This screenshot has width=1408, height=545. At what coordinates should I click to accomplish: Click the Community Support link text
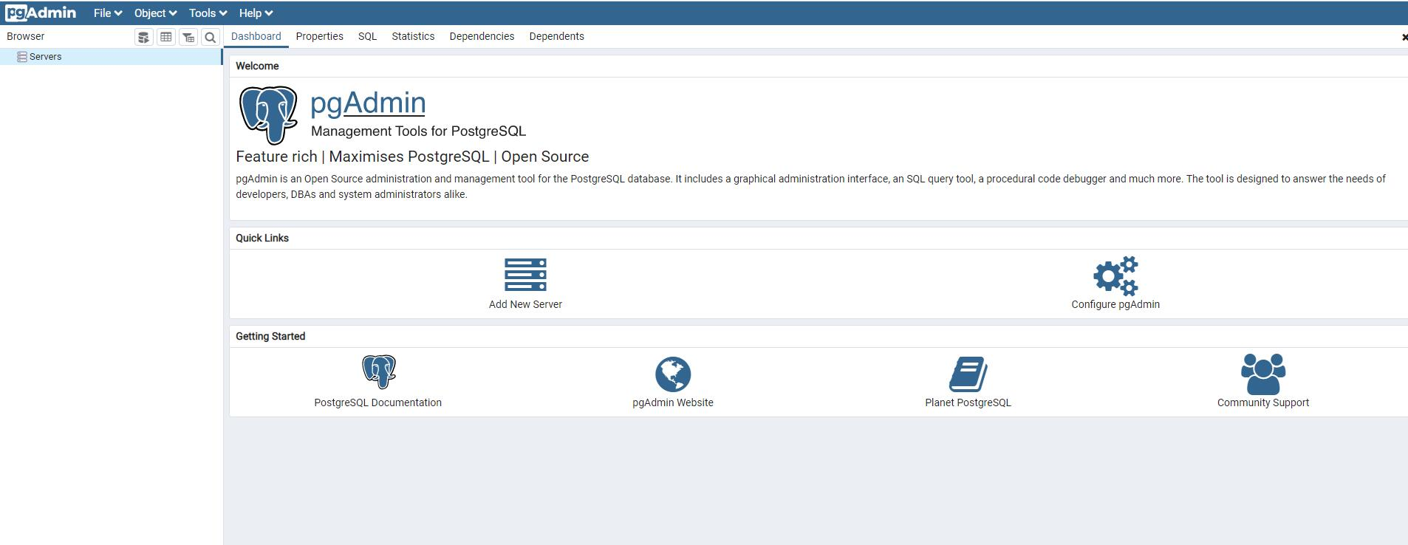1263,402
